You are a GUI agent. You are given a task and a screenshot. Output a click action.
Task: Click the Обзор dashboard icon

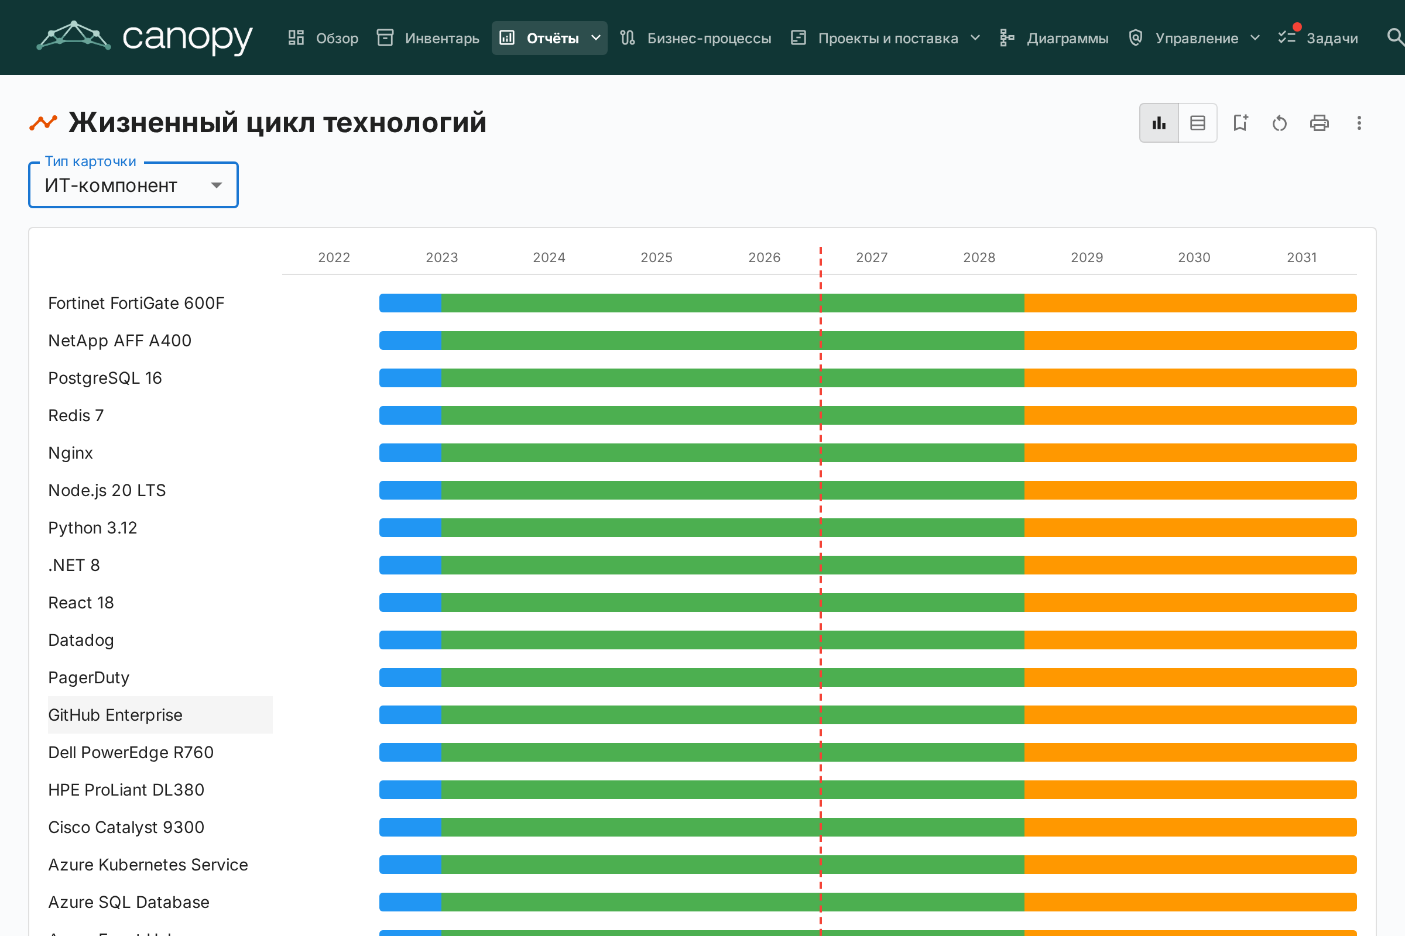(x=296, y=38)
